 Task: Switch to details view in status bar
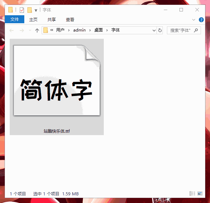pyautogui.click(x=192, y=193)
